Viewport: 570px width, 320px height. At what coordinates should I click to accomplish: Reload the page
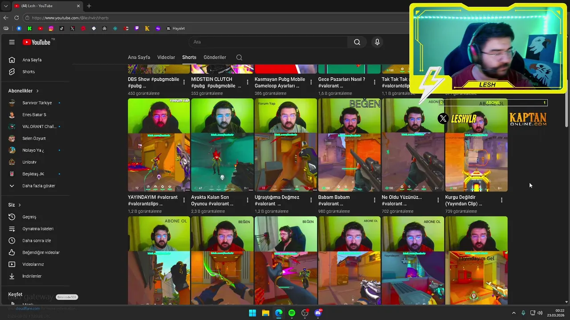16,18
